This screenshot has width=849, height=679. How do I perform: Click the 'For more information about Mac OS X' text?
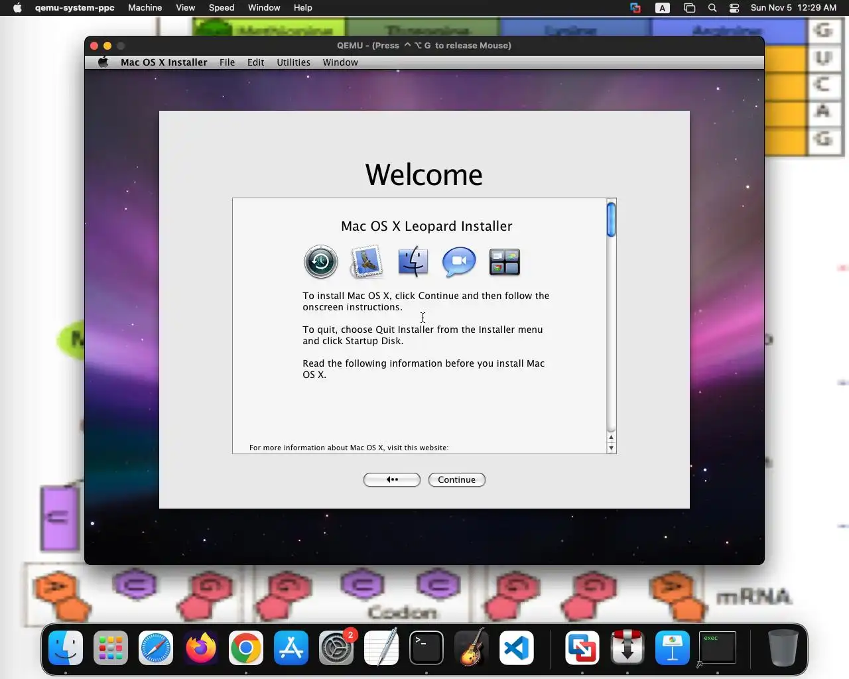tap(349, 448)
